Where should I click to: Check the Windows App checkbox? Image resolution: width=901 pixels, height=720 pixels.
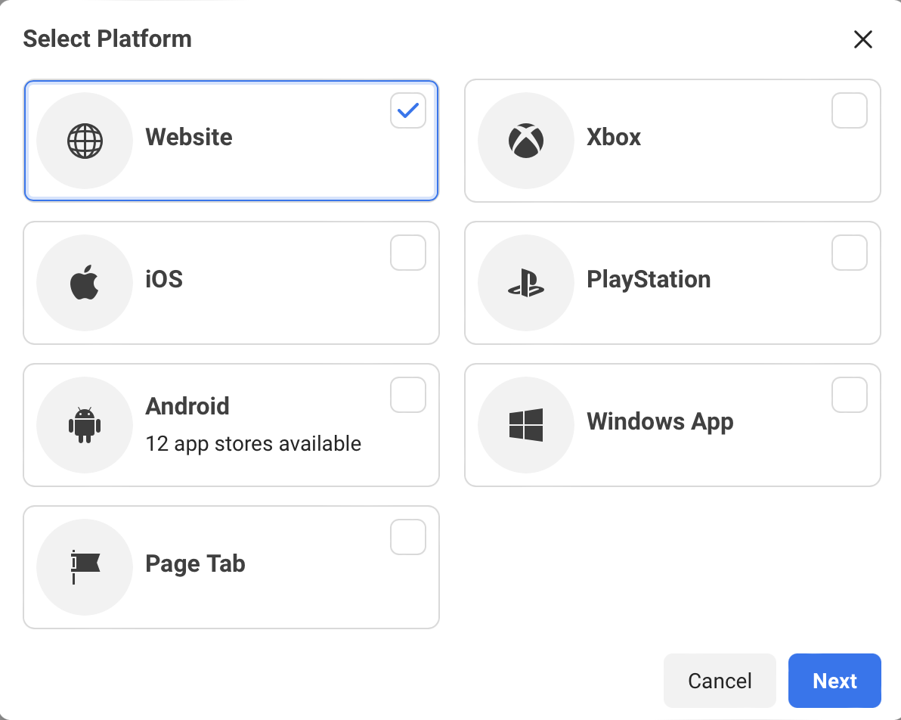point(850,395)
